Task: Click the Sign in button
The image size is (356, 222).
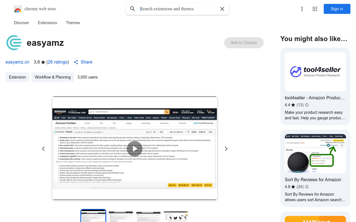Action: point(337,9)
